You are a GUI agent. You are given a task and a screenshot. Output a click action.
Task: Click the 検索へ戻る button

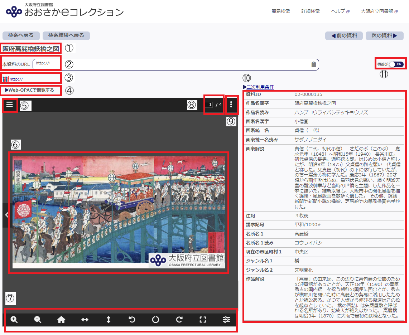[x=21, y=35]
